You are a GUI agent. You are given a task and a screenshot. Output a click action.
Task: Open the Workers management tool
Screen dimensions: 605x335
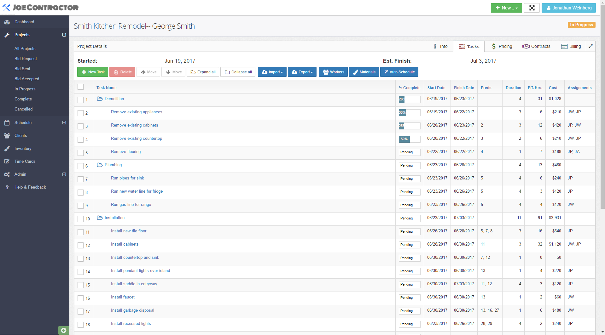point(333,72)
